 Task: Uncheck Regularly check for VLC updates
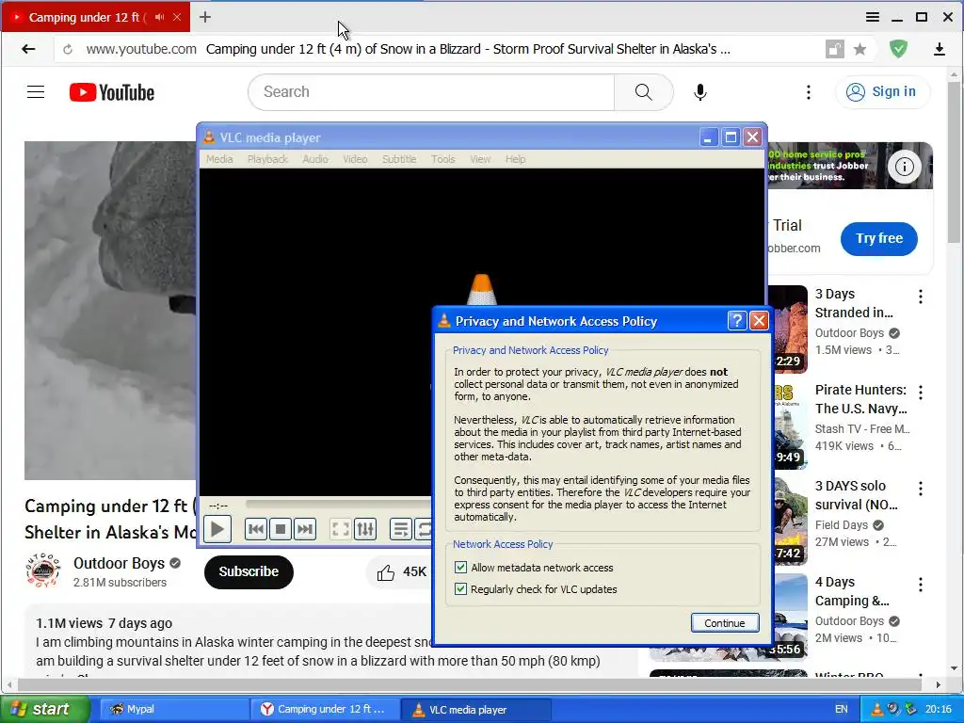(460, 589)
